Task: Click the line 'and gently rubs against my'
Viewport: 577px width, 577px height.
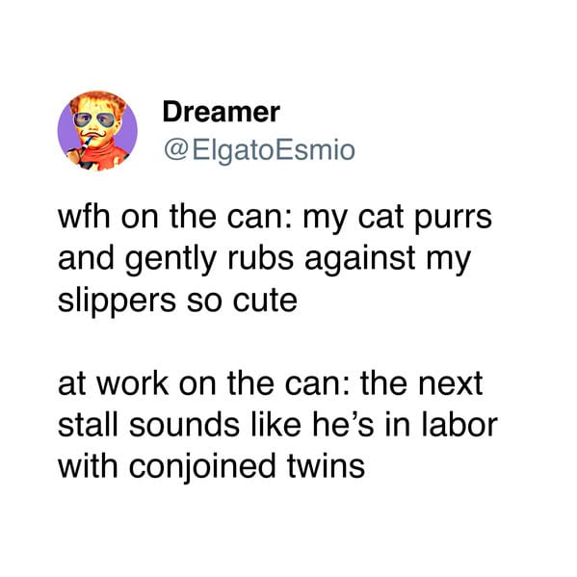Action: [264, 259]
